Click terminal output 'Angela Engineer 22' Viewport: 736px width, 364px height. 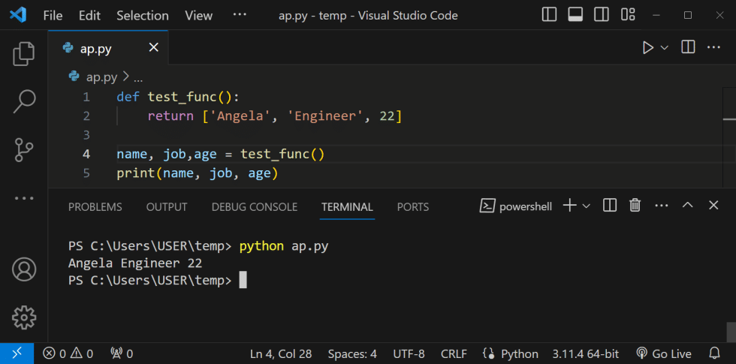135,263
